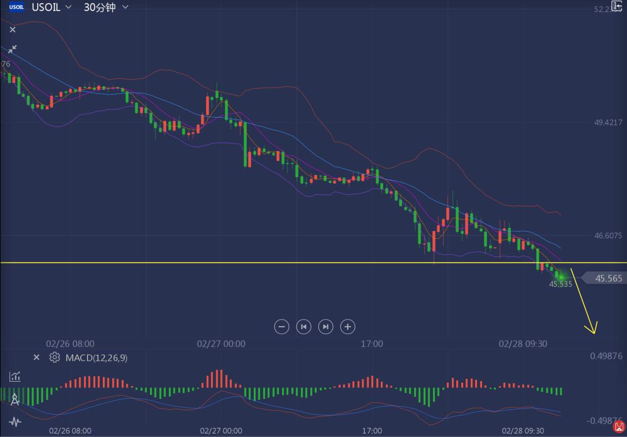Click the price-scale panel toggle icon at top right
The image size is (627, 437).
coord(616,6)
